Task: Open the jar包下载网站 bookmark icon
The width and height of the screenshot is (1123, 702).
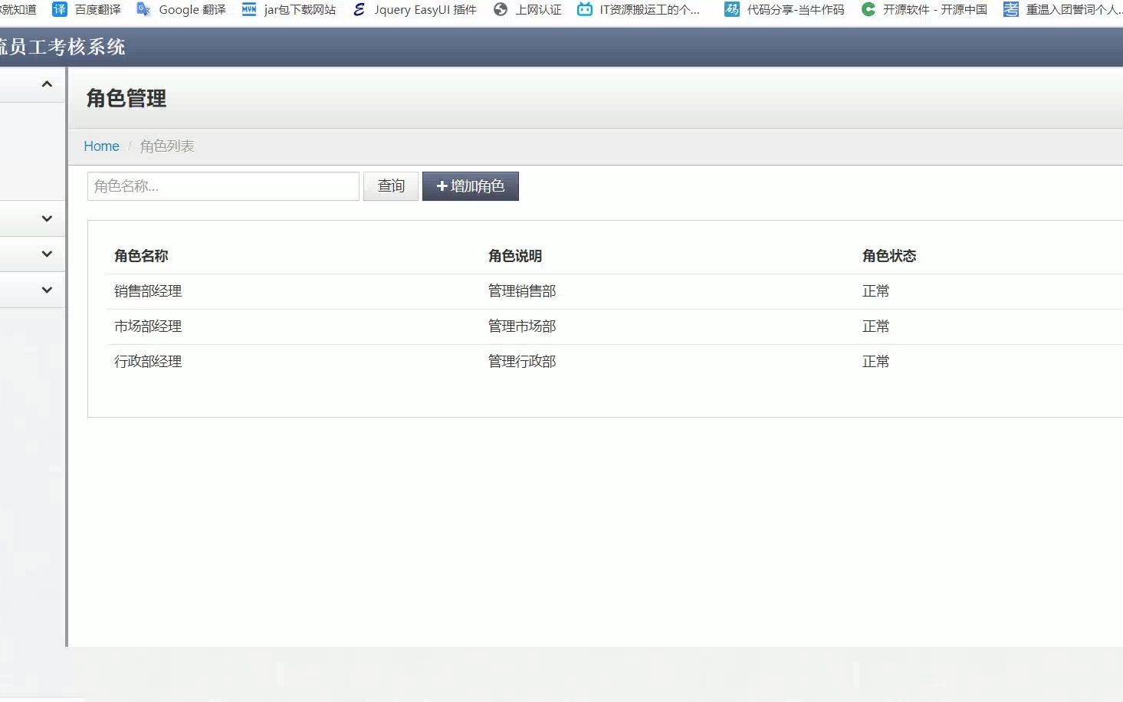Action: click(249, 9)
